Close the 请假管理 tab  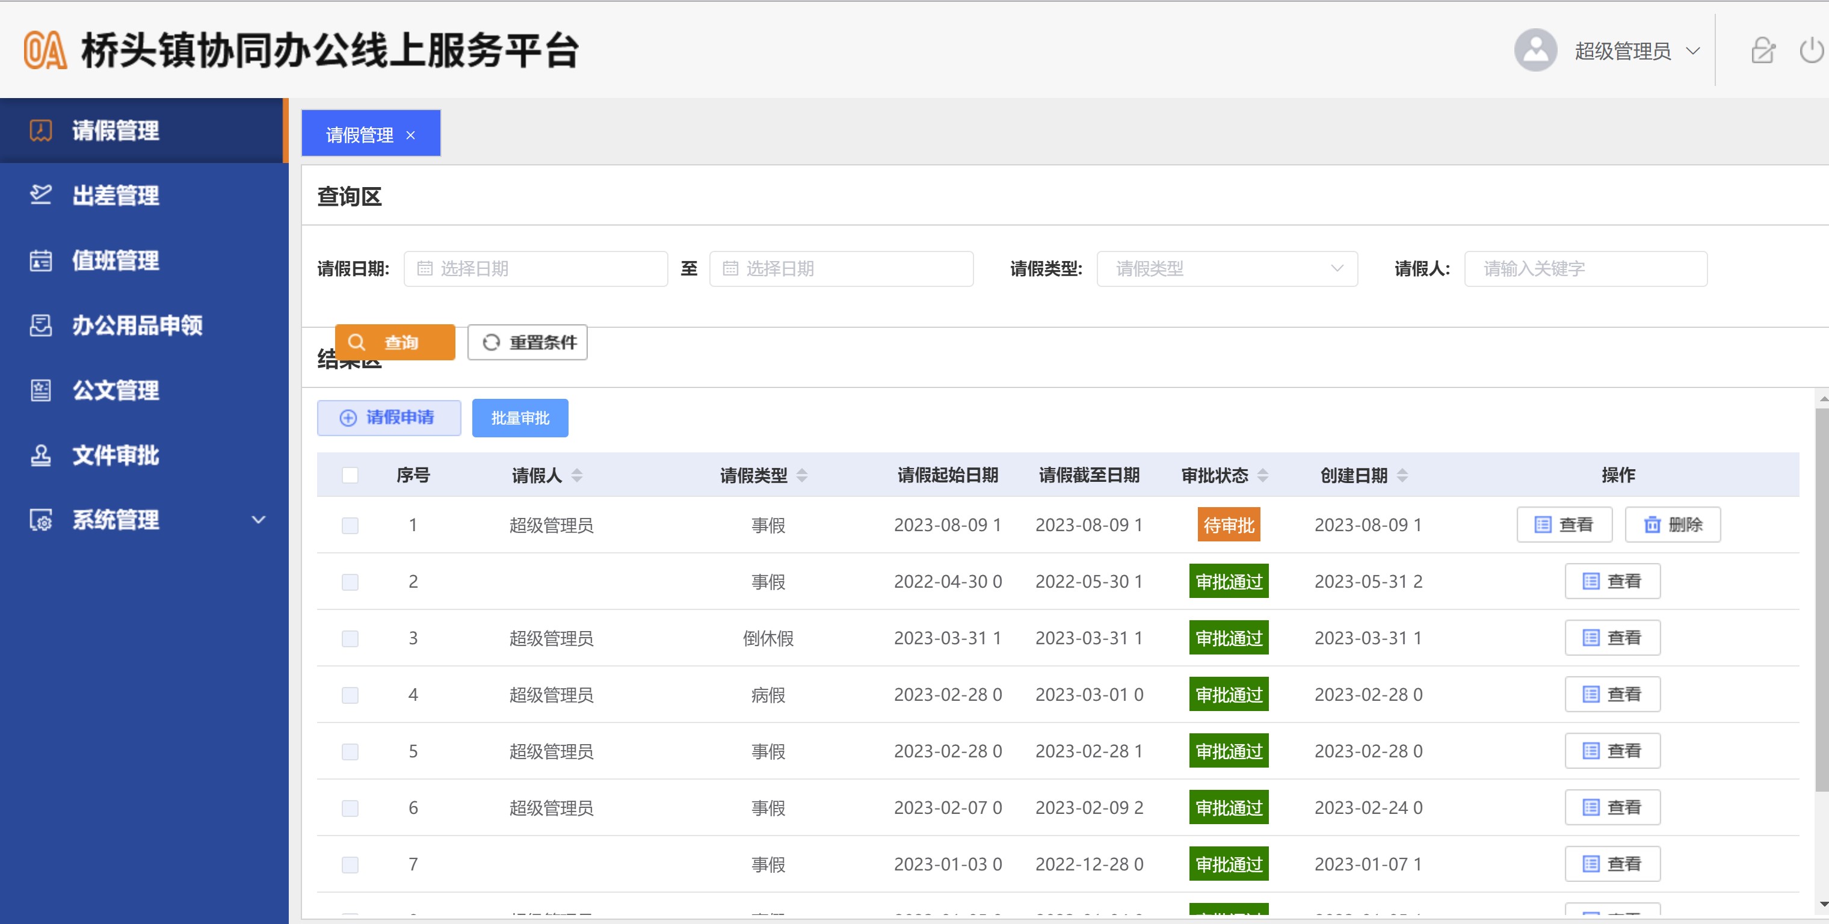click(410, 135)
